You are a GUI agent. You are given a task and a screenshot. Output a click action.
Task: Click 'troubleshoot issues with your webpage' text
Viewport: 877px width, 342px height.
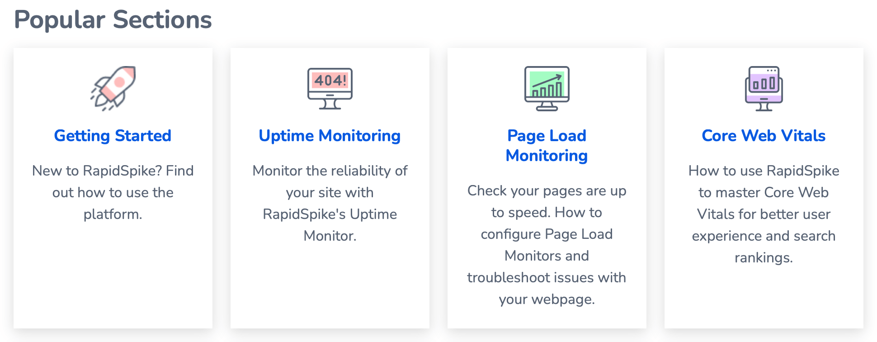(x=547, y=288)
